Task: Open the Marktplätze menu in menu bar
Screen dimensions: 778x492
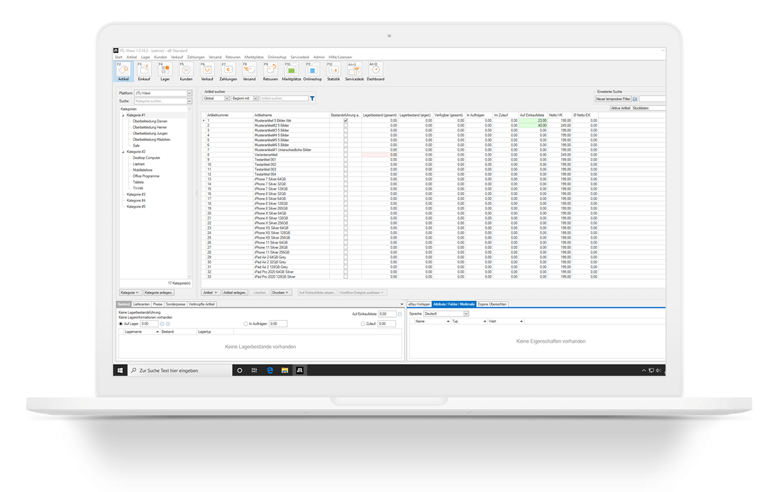Action: point(253,57)
